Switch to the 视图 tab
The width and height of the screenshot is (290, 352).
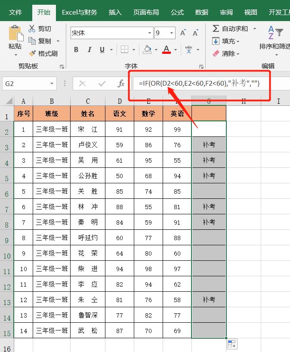click(250, 12)
